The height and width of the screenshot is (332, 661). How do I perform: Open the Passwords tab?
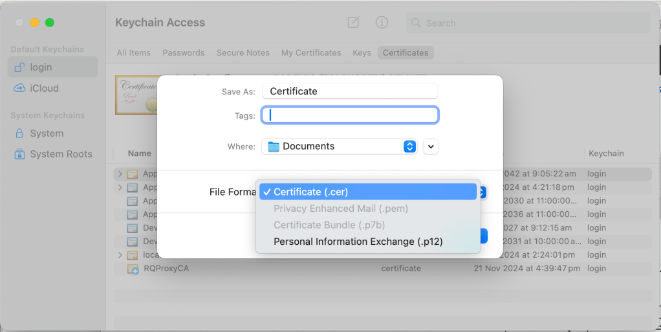[183, 53]
